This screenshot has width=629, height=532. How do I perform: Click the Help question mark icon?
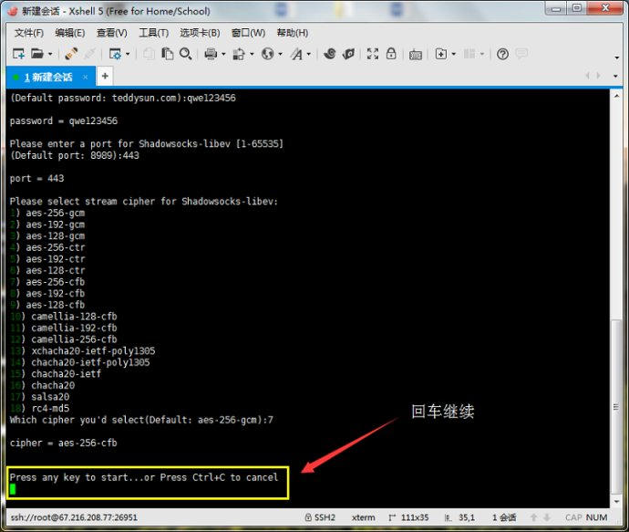(x=502, y=54)
